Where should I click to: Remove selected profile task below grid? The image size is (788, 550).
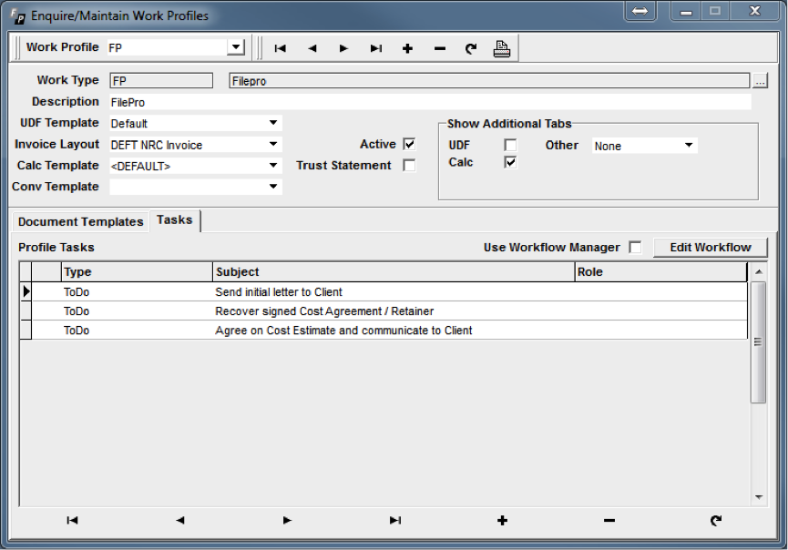click(609, 520)
